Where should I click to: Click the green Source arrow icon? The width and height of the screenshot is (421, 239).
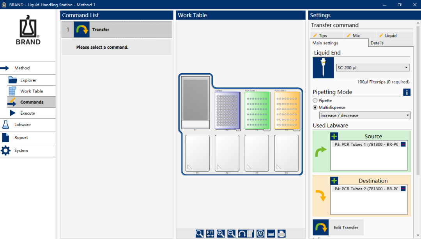(x=320, y=152)
